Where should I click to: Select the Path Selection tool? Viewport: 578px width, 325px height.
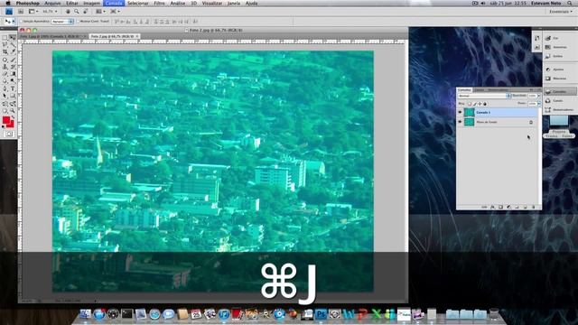coord(5,96)
